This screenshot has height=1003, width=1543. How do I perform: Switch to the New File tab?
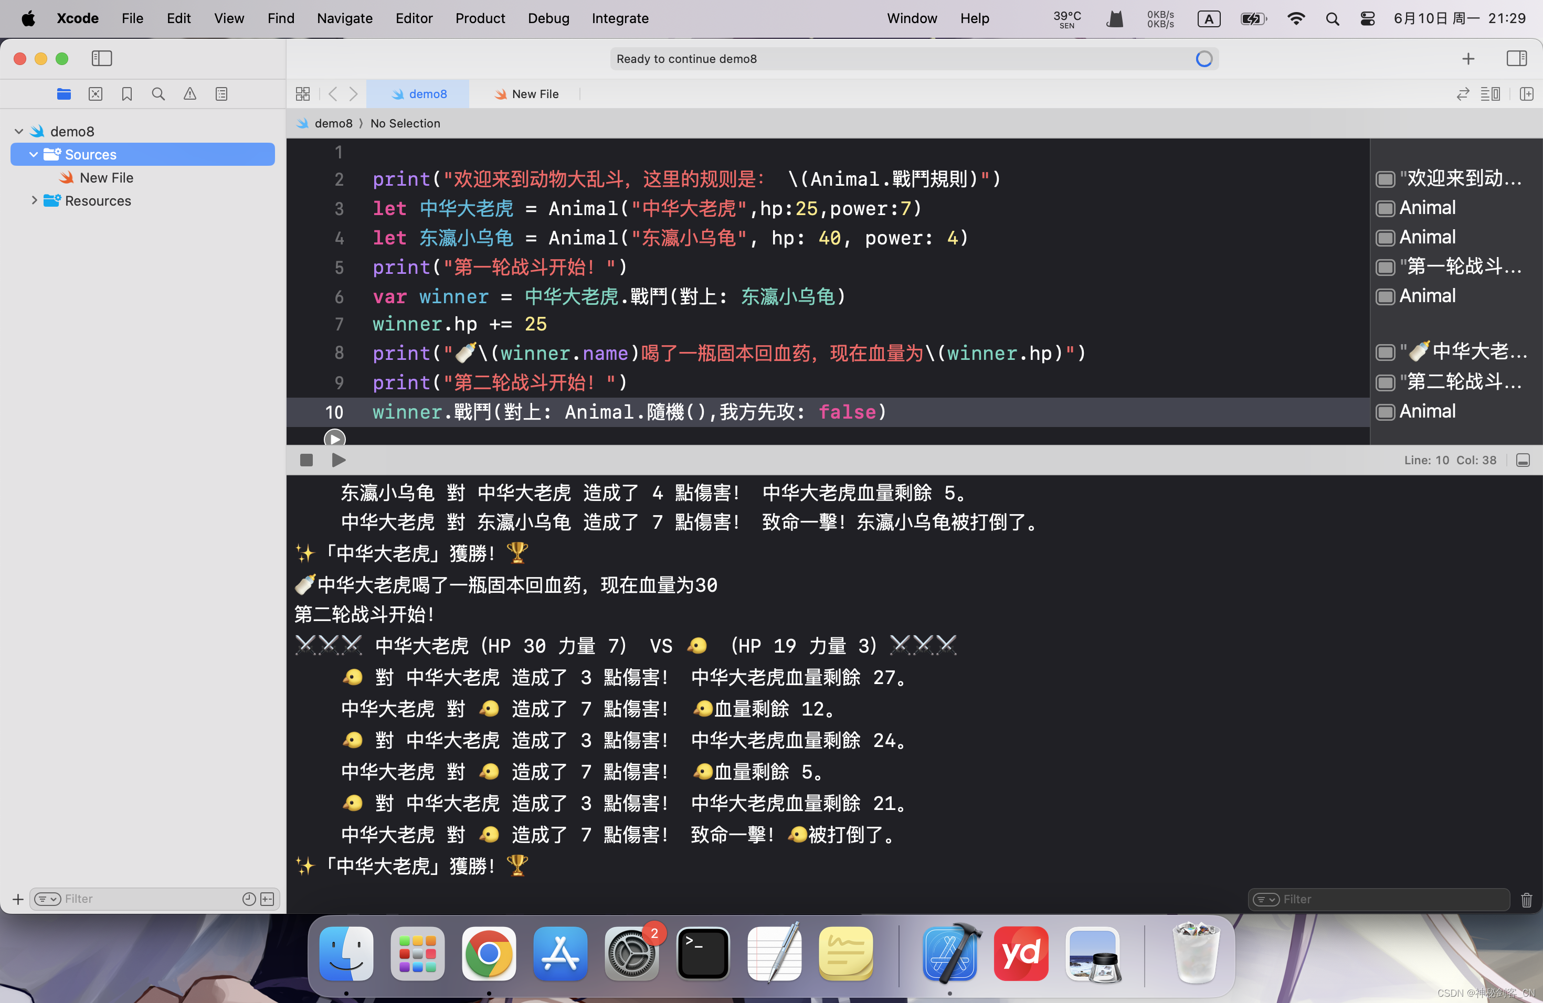(526, 94)
